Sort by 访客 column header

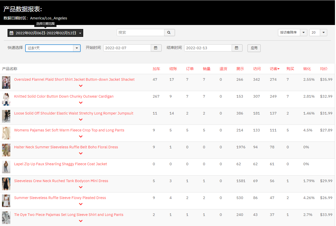tap(275, 69)
